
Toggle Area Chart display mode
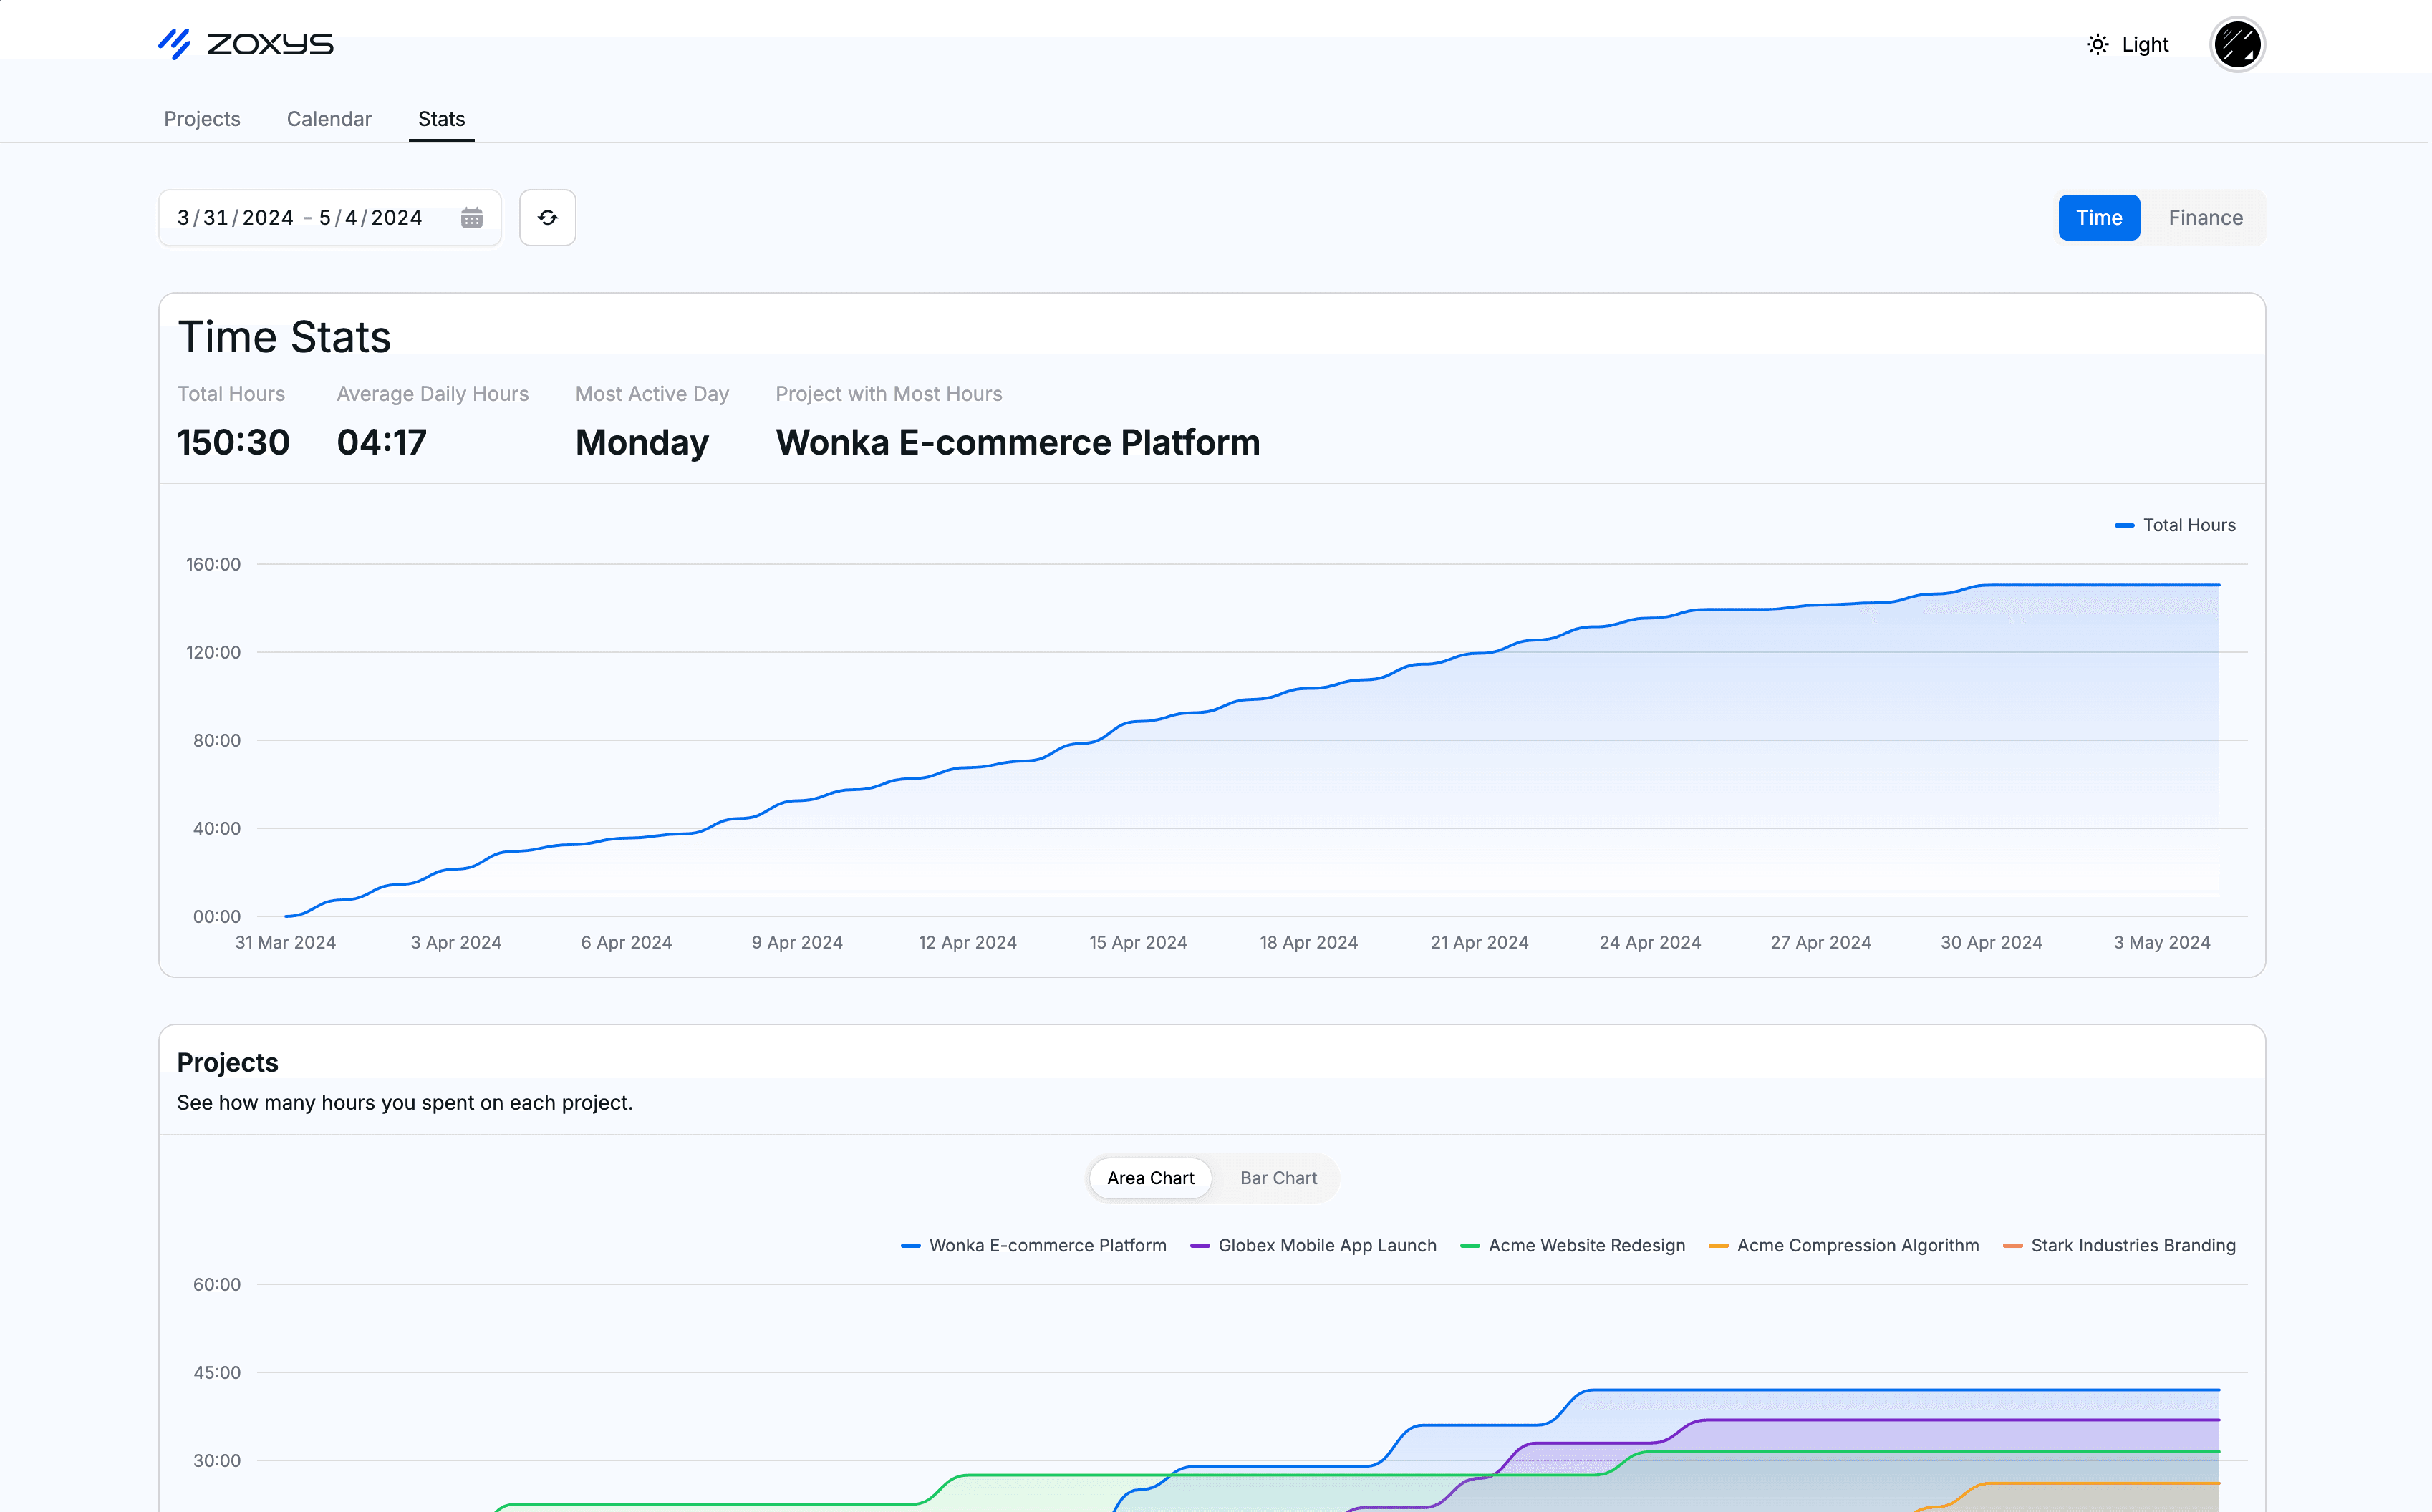(1150, 1178)
